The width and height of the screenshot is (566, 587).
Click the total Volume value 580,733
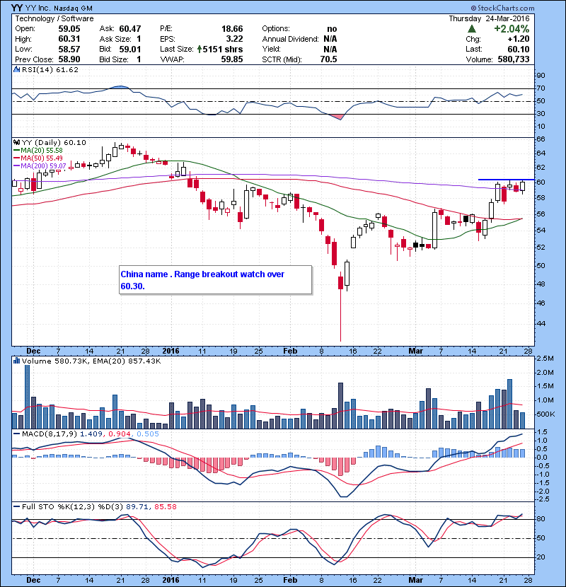(x=514, y=59)
